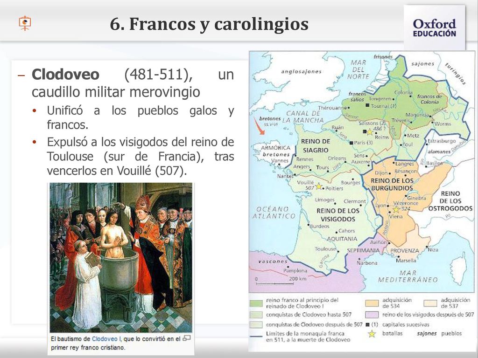The width and height of the screenshot is (478, 358).
Task: Click the city label 'Toulouse' on the map
Action: [325, 249]
